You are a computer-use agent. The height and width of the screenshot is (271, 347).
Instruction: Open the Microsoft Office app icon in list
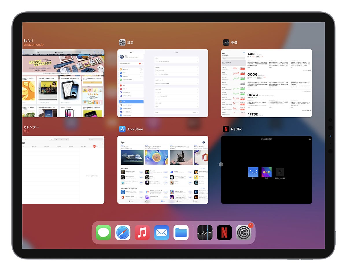pyautogui.click(x=123, y=197)
